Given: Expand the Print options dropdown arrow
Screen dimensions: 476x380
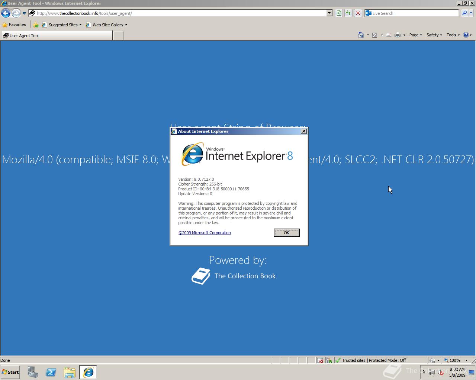Looking at the screenshot, I should [x=404, y=35].
